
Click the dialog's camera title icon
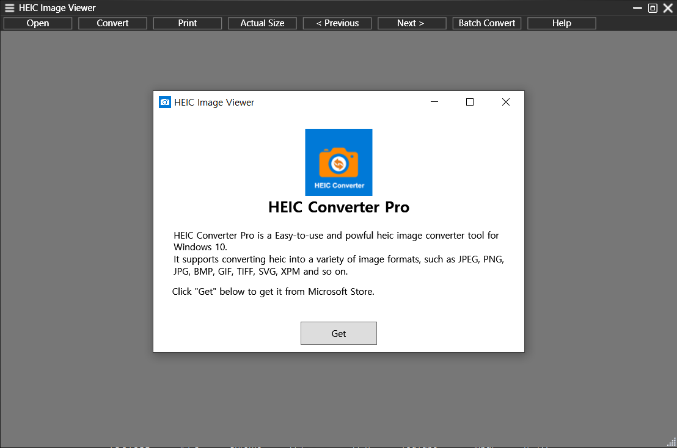click(x=165, y=102)
